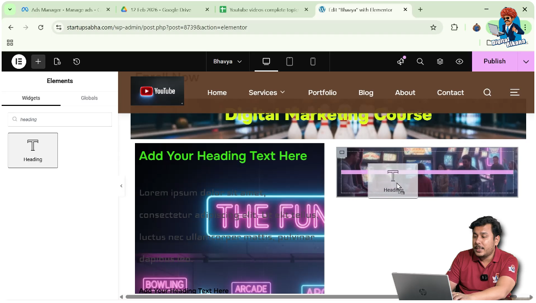
Task: Select the bottom black Add Your Heading text
Action: tap(184, 290)
